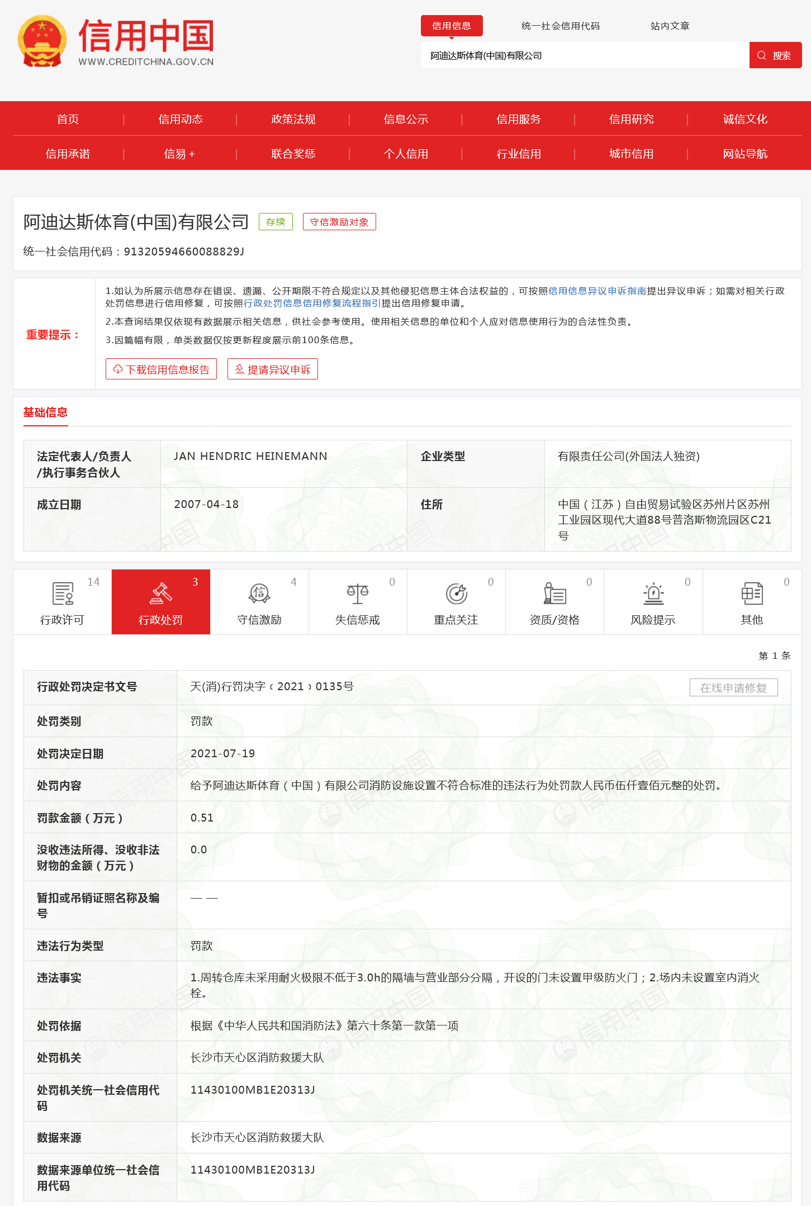Switch to 站内文章 search tab

click(x=670, y=26)
